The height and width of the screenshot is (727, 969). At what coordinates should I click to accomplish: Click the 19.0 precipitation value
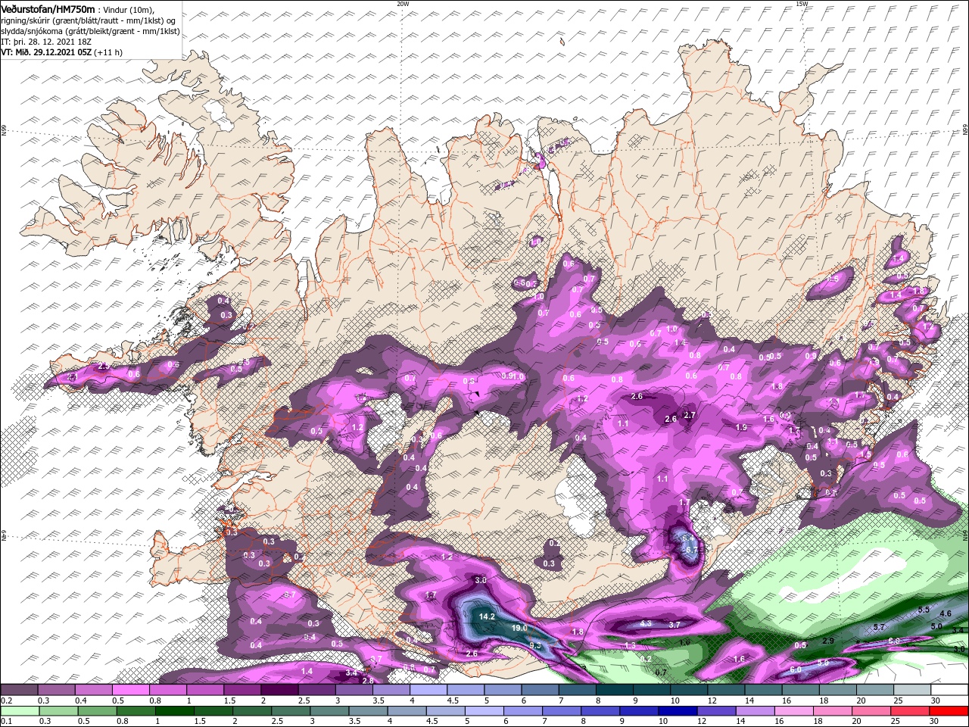tap(519, 629)
